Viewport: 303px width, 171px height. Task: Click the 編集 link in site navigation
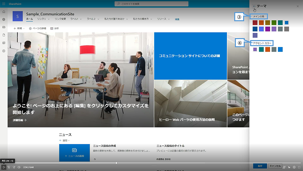pos(177,19)
